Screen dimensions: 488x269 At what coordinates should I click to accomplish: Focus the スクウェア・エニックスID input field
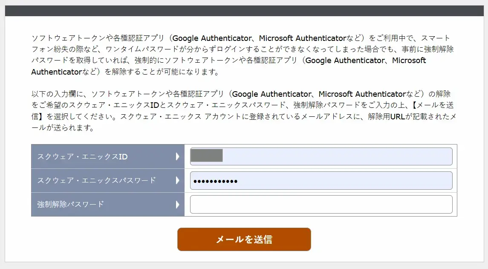point(321,156)
